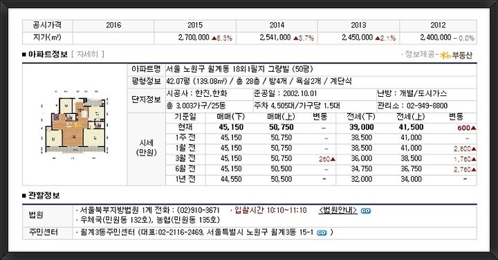Image resolution: width=498 pixels, height=260 pixels.
Task: Click the 시세 (만원) row label
Action: 147,148
